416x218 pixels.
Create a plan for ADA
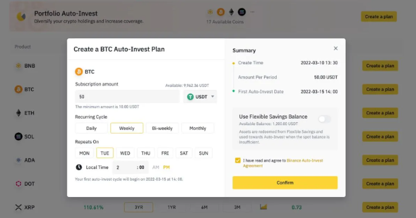[x=380, y=160]
